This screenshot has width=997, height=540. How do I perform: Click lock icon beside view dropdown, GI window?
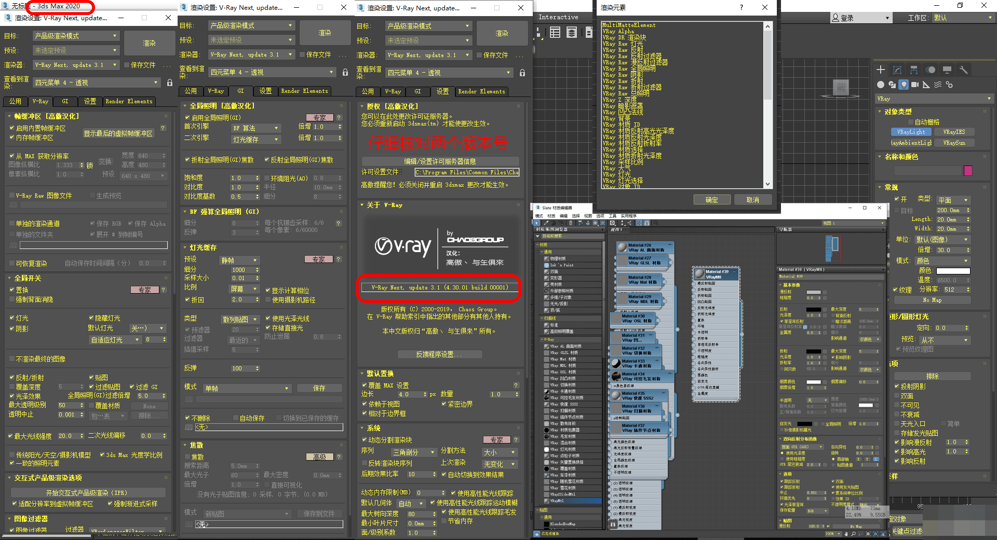[345, 73]
